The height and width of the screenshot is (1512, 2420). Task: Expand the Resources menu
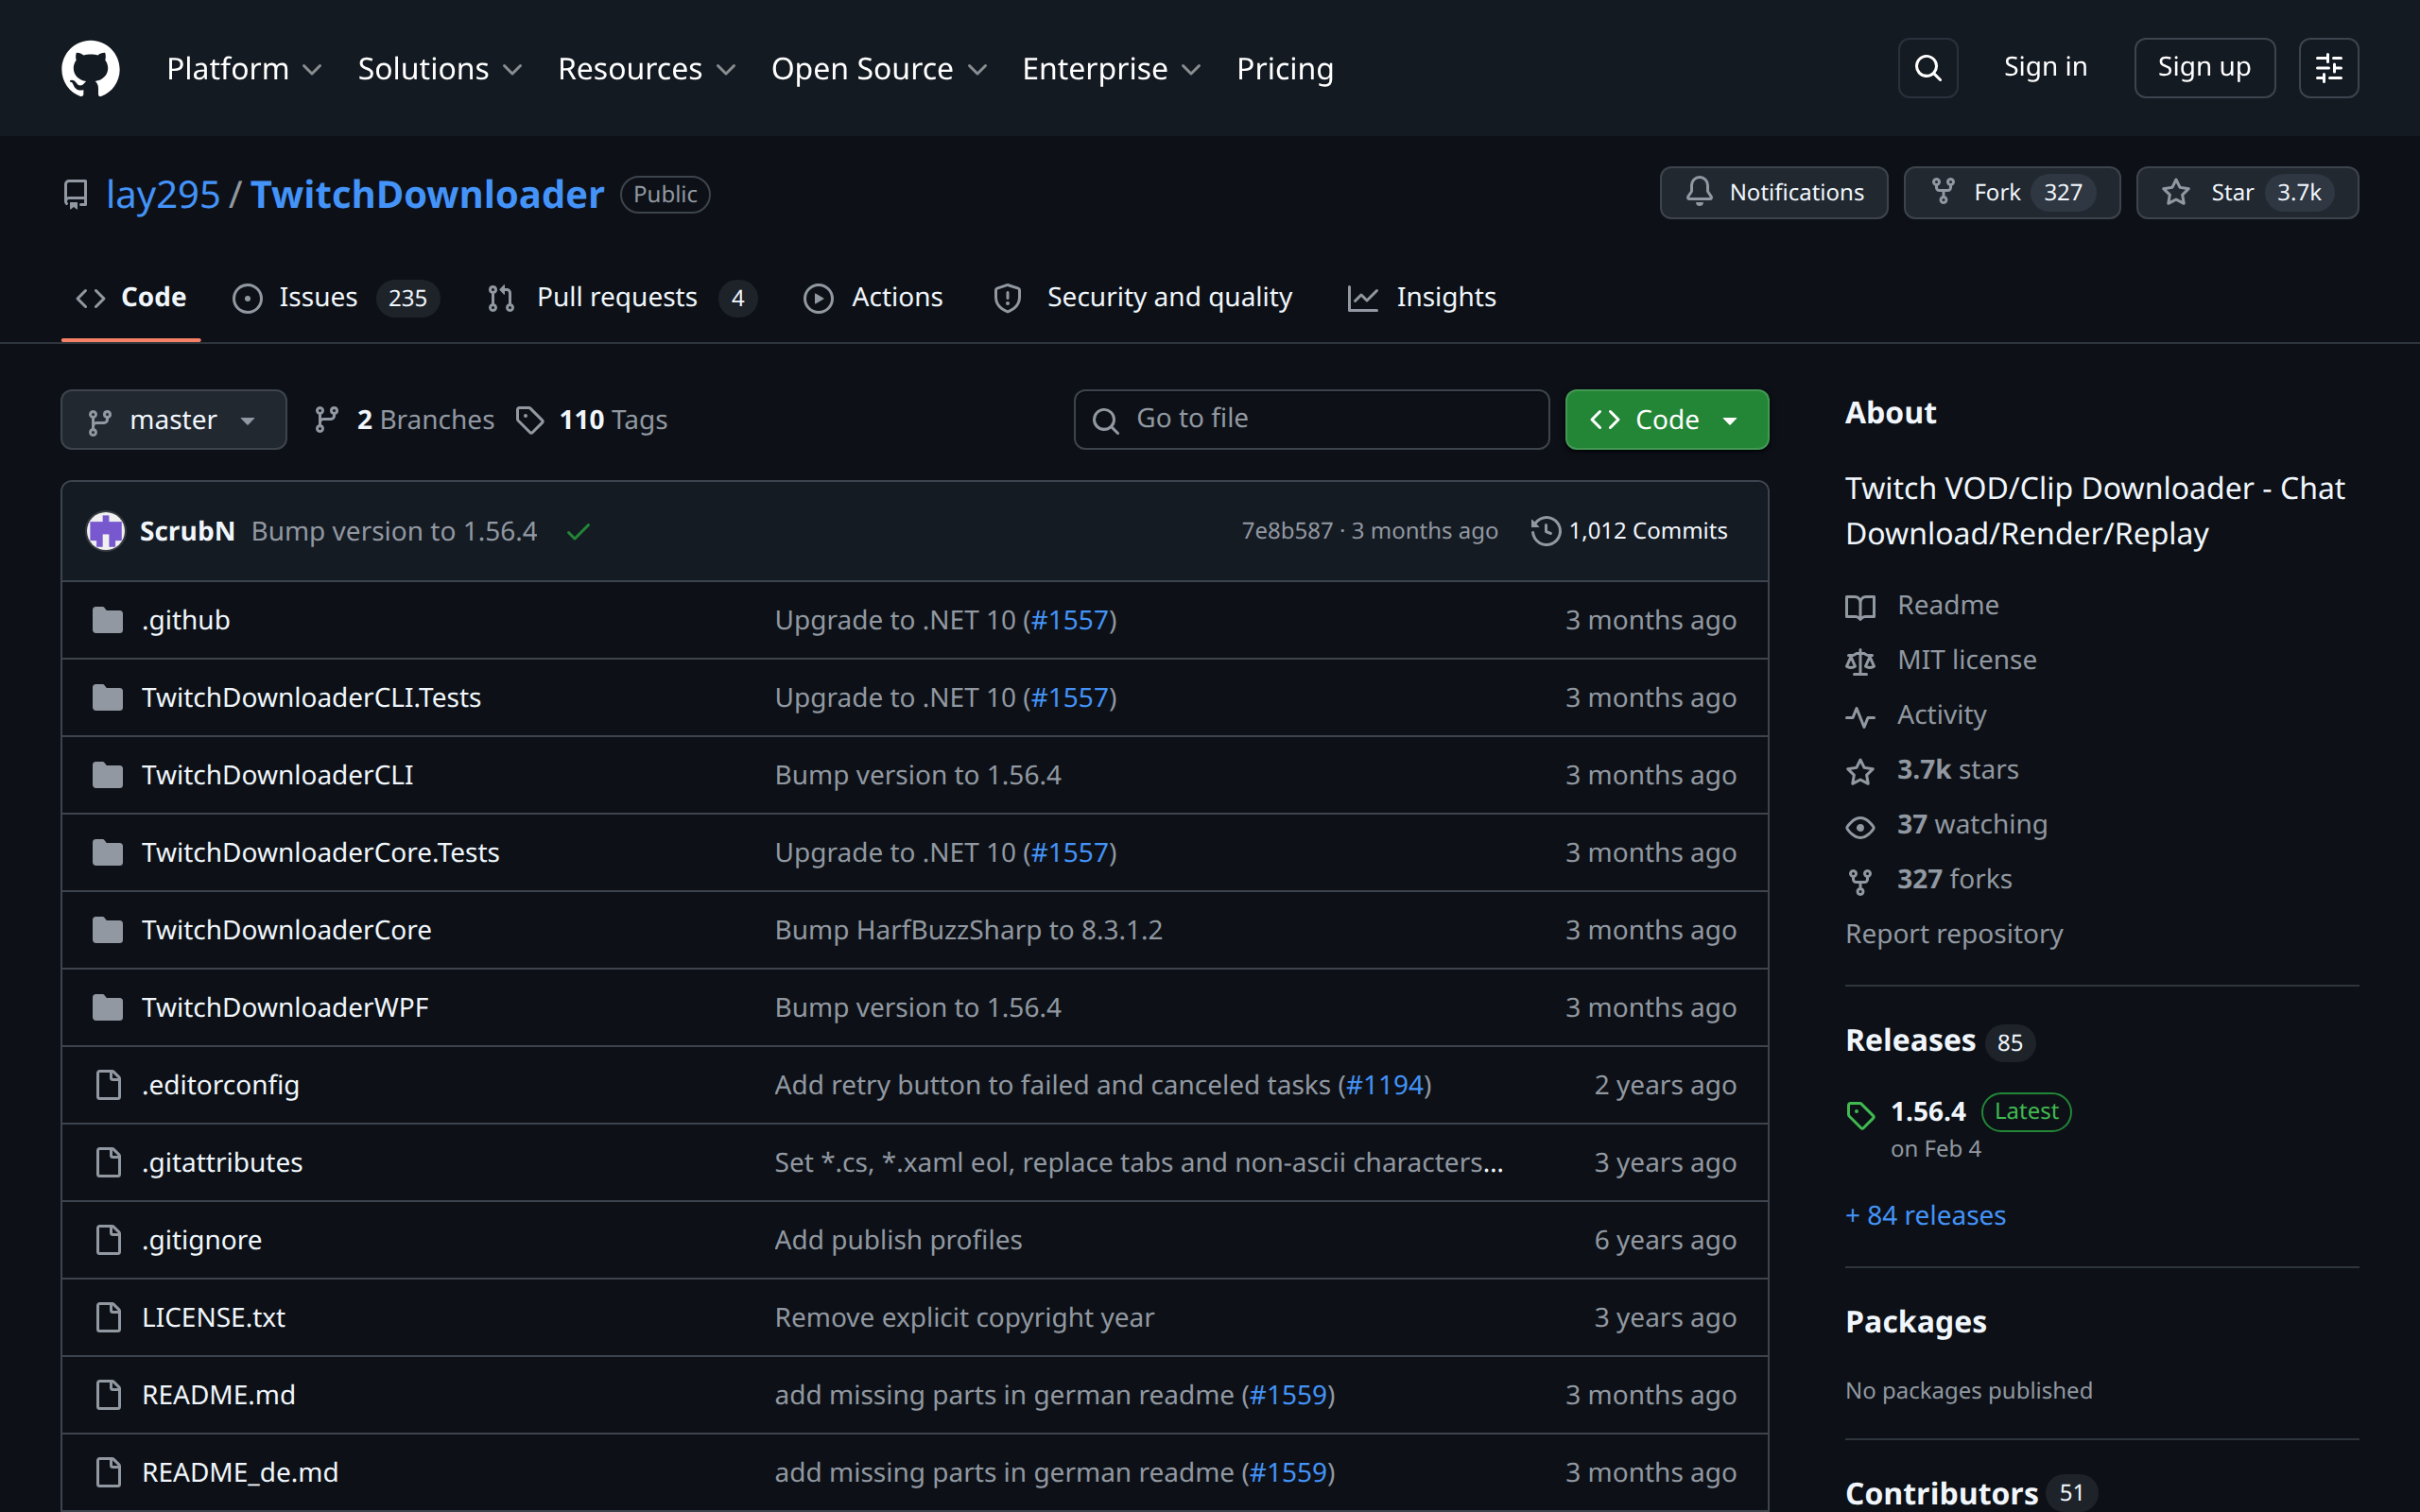pos(646,68)
